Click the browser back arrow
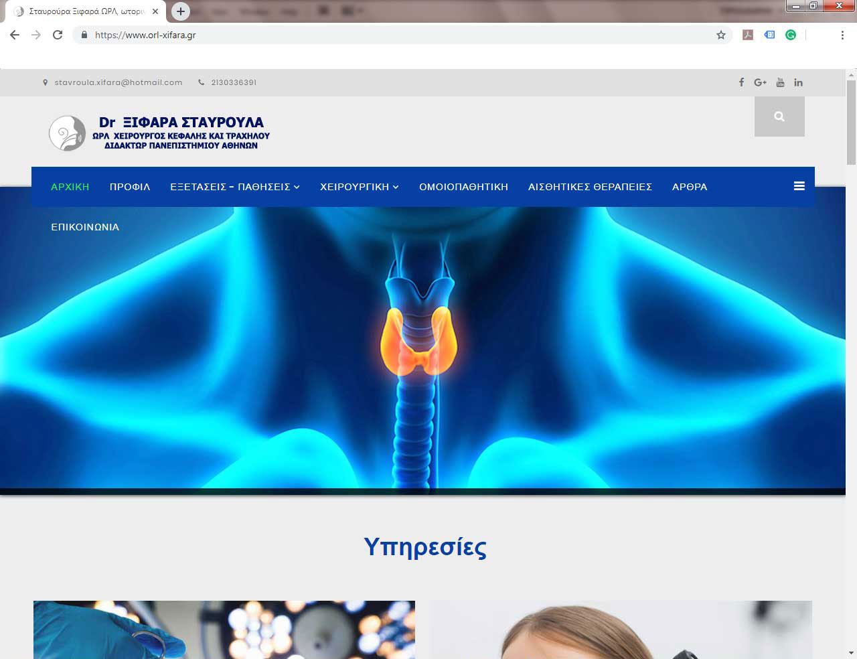The image size is (857, 659). 15,35
